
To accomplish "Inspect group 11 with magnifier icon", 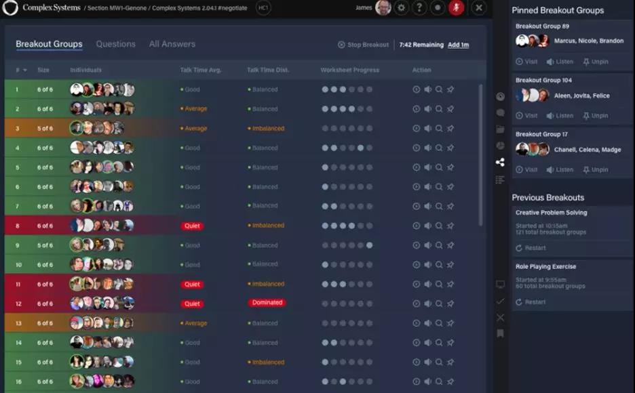I will (439, 284).
